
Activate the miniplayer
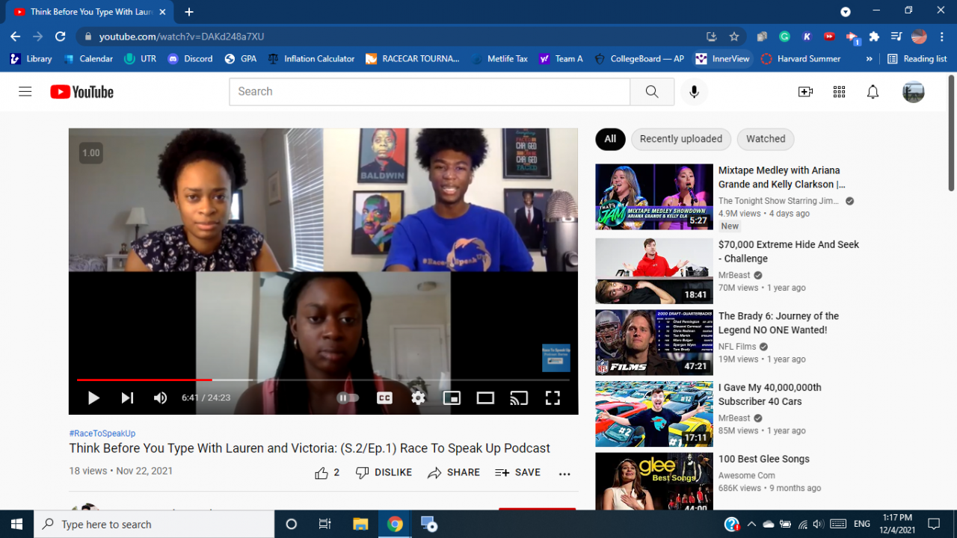pos(452,398)
